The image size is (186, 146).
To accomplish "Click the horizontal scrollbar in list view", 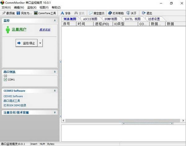I will point(123,120).
